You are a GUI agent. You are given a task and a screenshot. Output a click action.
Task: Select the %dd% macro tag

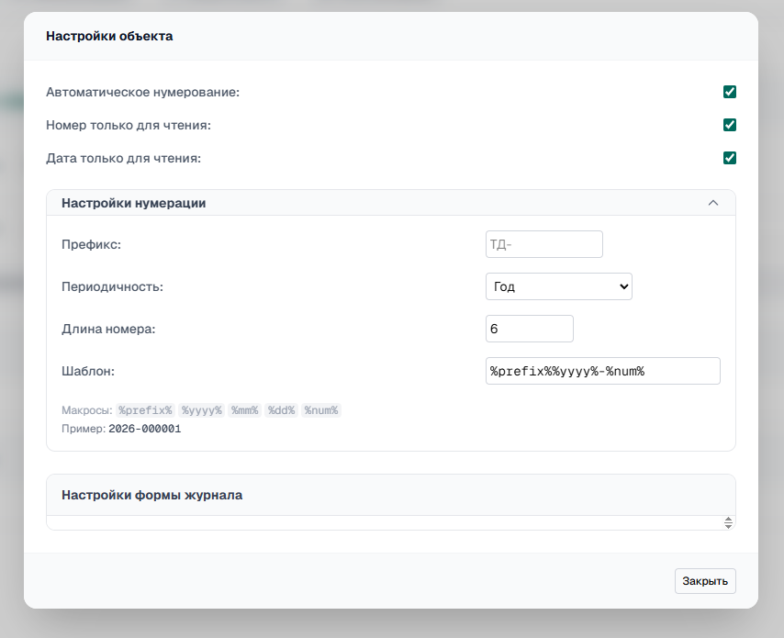pos(281,410)
